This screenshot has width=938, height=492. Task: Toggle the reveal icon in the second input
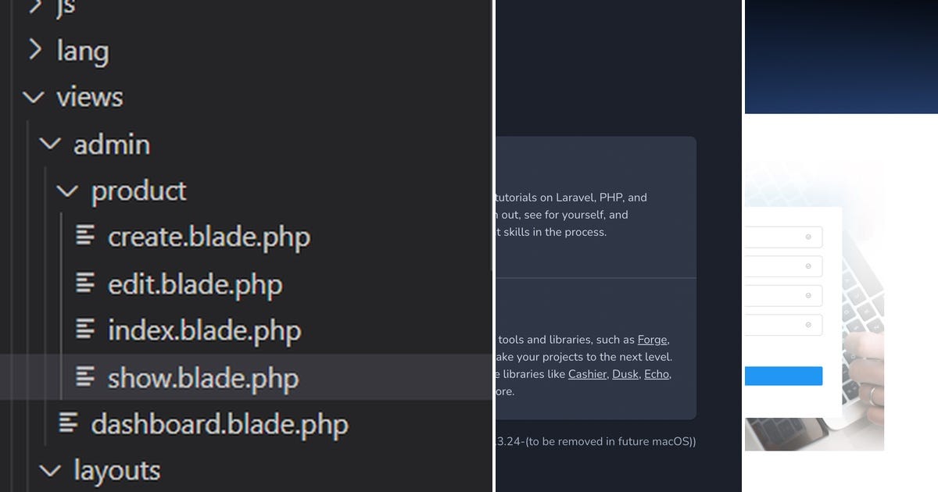pyautogui.click(x=810, y=266)
